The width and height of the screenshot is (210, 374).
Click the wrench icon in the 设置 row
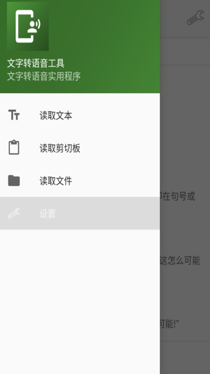click(x=14, y=213)
